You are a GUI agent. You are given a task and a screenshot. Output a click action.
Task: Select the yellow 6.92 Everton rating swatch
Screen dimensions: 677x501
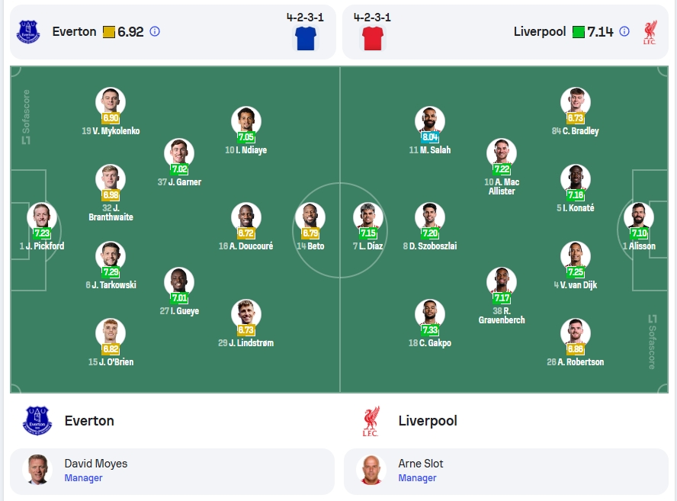pyautogui.click(x=109, y=32)
